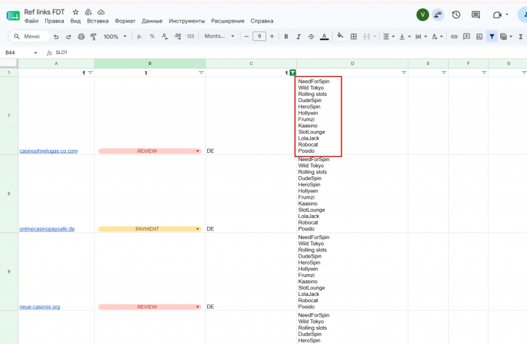Open column F filter button
This screenshot has height=344, width=527.
pyautogui.click(x=484, y=73)
